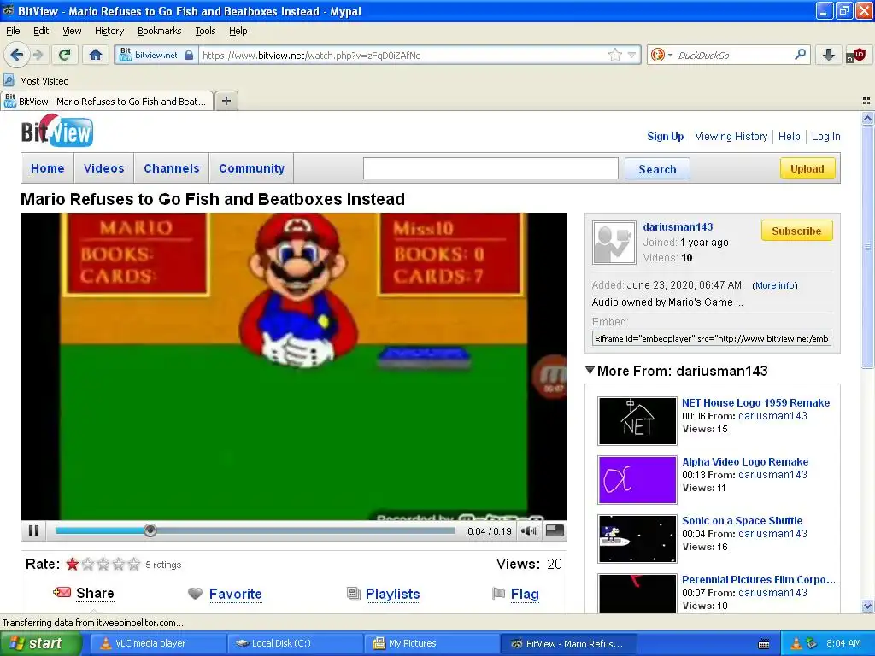Click the embed code text field
Viewport: 875px width, 656px height.
point(712,338)
